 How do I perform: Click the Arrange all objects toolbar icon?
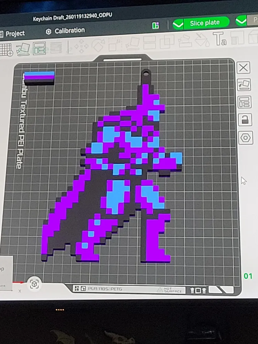[40, 48]
